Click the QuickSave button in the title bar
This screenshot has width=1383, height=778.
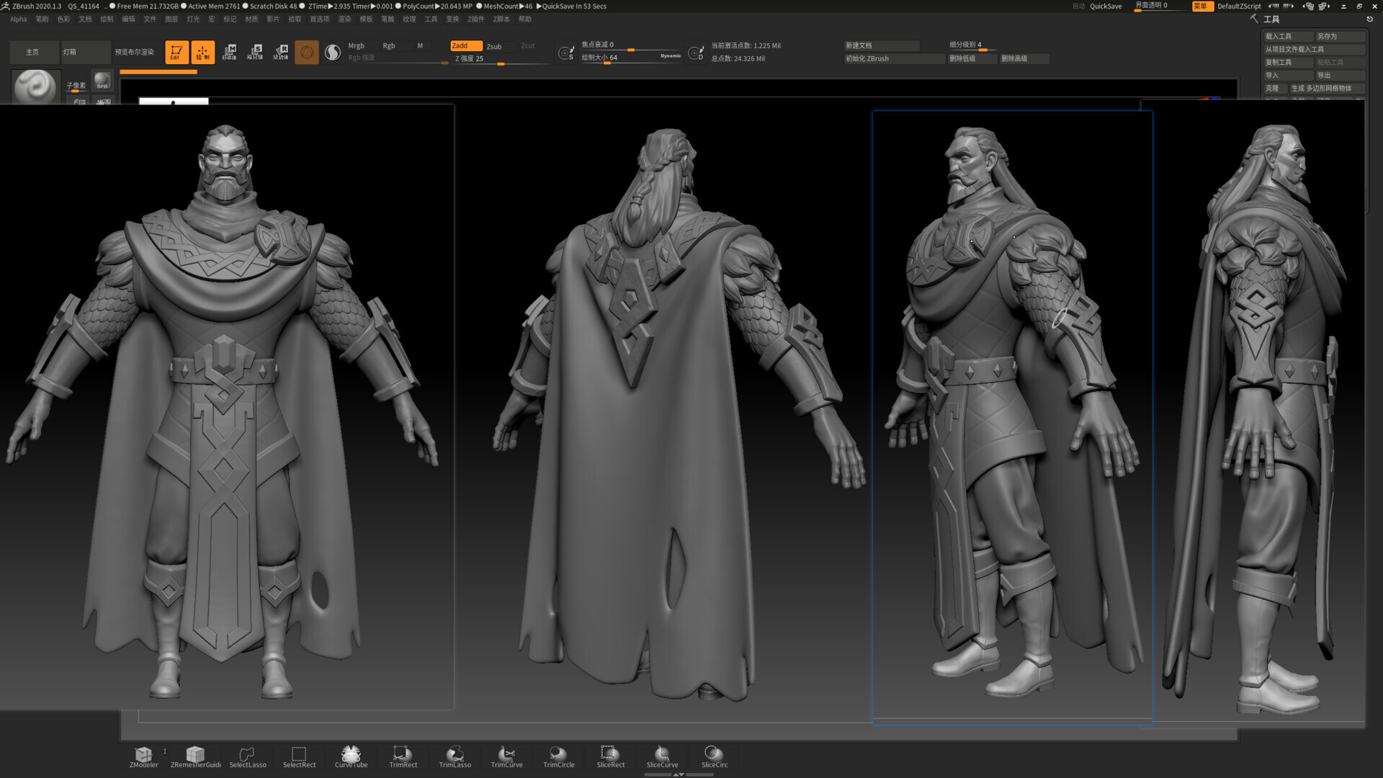coord(1105,6)
